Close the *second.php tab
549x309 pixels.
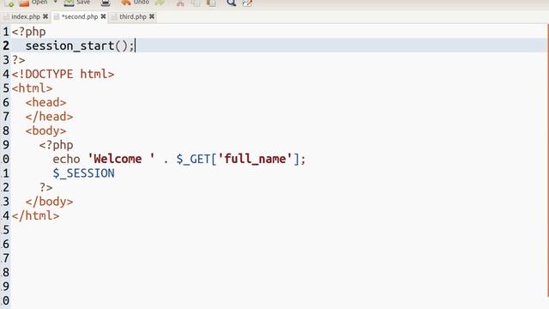pyautogui.click(x=103, y=16)
